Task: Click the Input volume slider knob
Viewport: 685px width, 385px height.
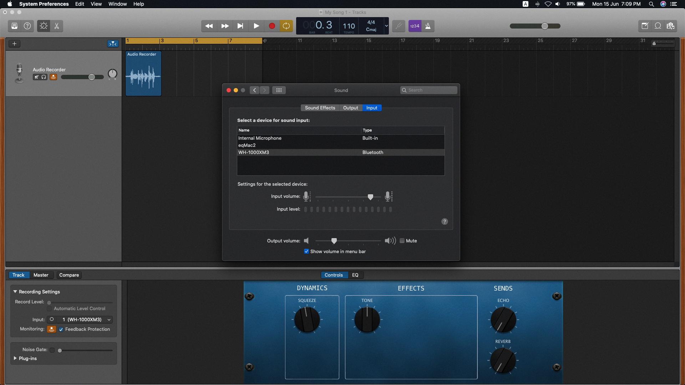Action: 370,197
